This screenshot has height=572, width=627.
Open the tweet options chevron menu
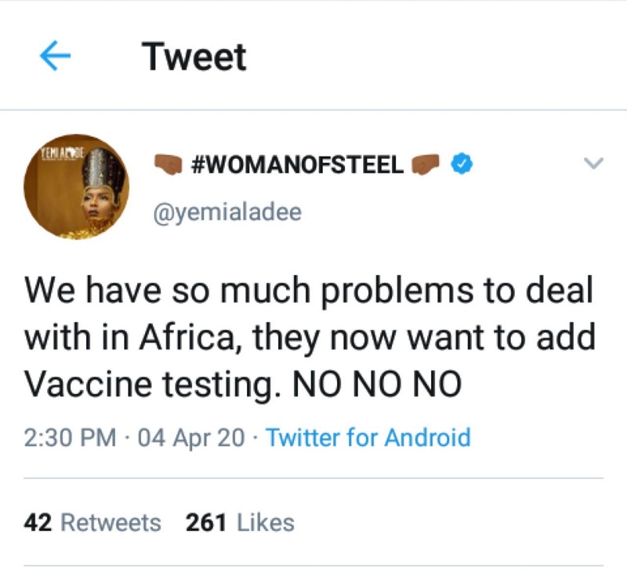pos(593,163)
